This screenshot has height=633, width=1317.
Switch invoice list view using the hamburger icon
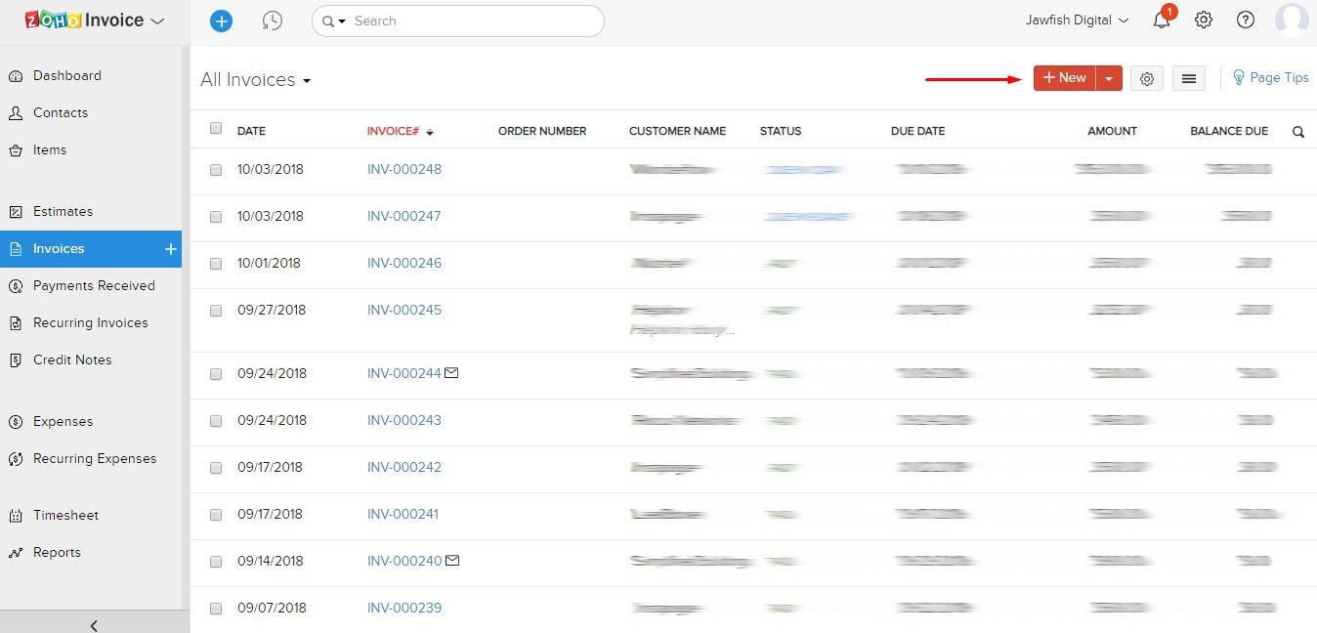1189,77
